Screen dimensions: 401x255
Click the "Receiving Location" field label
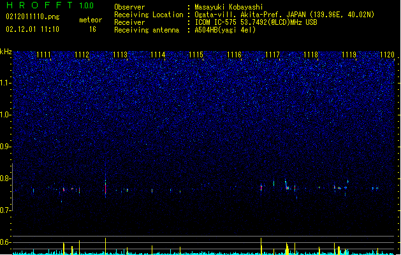[149, 15]
